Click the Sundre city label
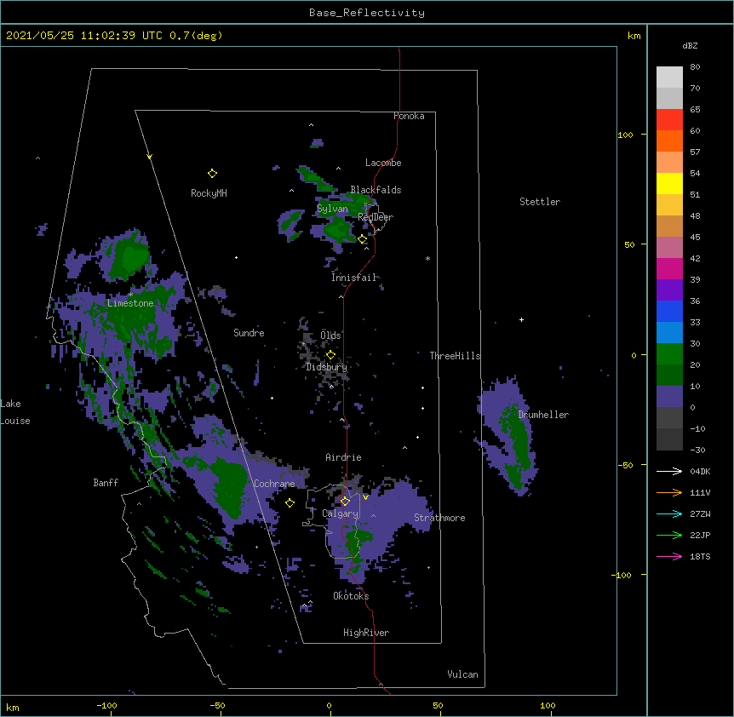This screenshot has height=717, width=734. pos(249,333)
